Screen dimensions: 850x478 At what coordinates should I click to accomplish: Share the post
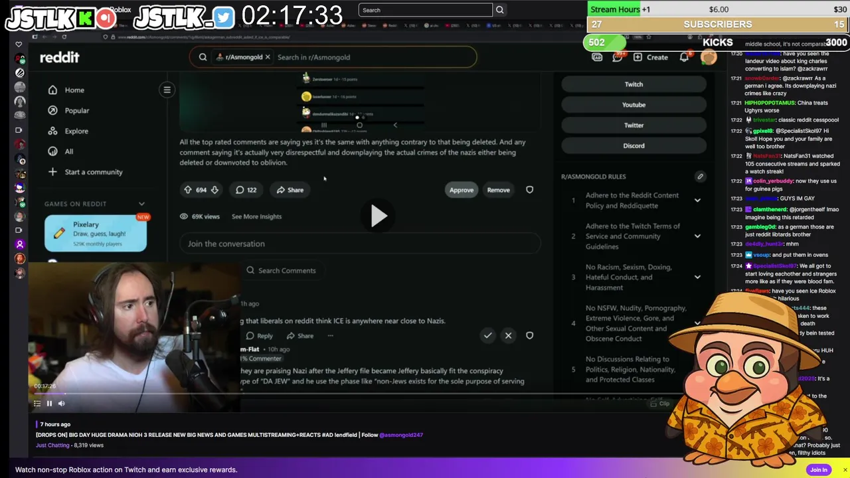(290, 190)
